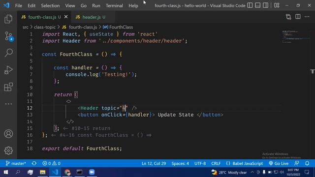The image size is (315, 177).
Task: Click the 'Testing!' string on line 7
Action: pyautogui.click(x=116, y=74)
